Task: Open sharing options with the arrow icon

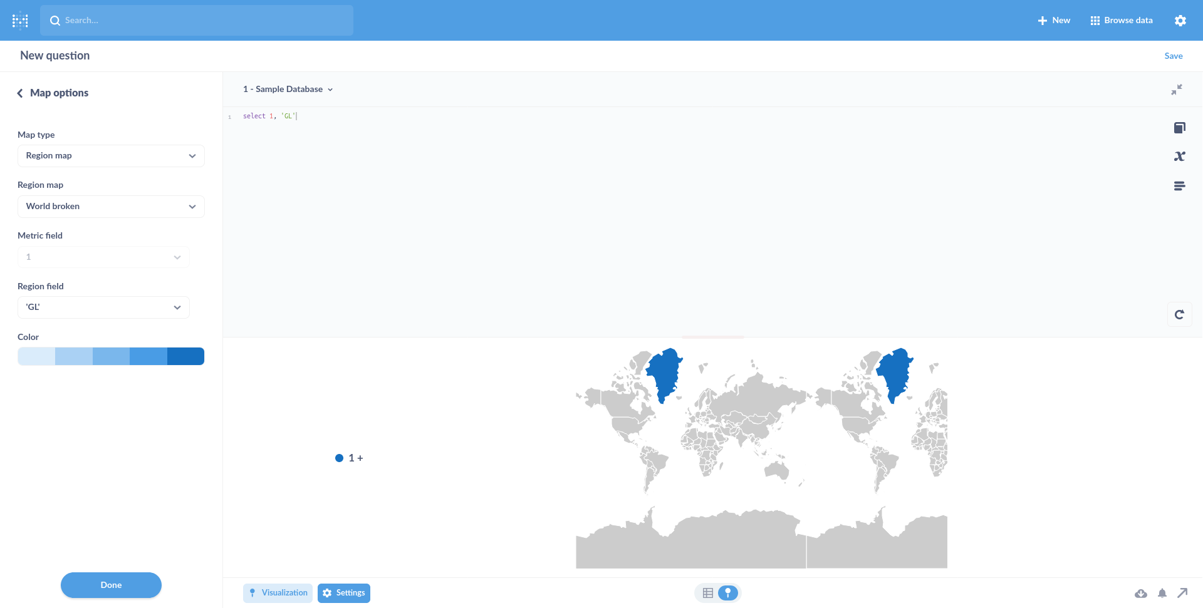Action: tap(1182, 593)
